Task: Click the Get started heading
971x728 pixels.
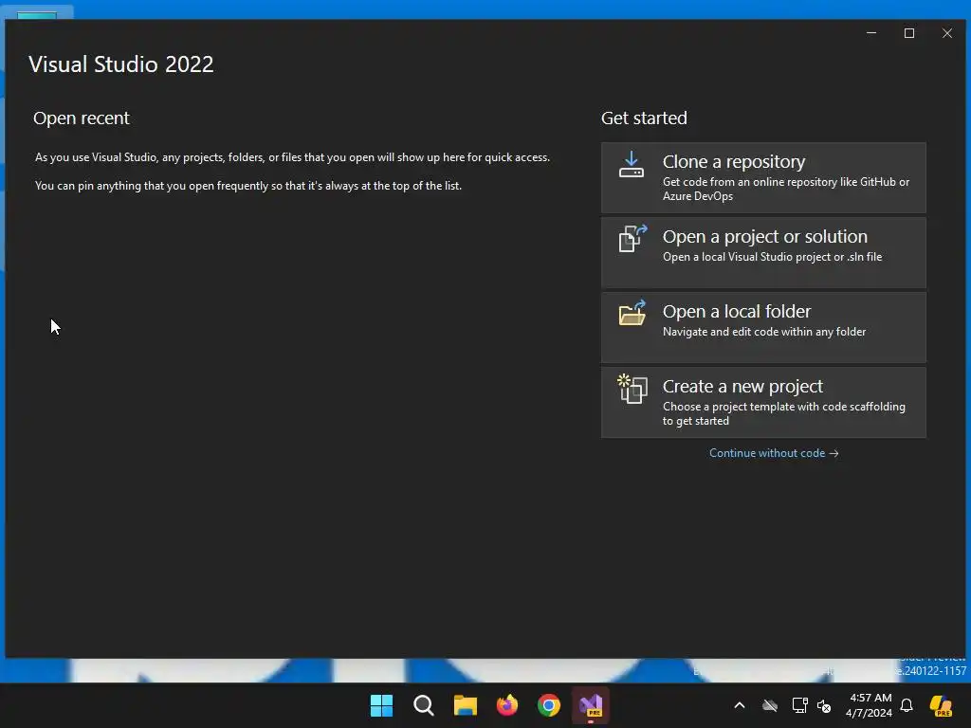Action: [x=644, y=118]
